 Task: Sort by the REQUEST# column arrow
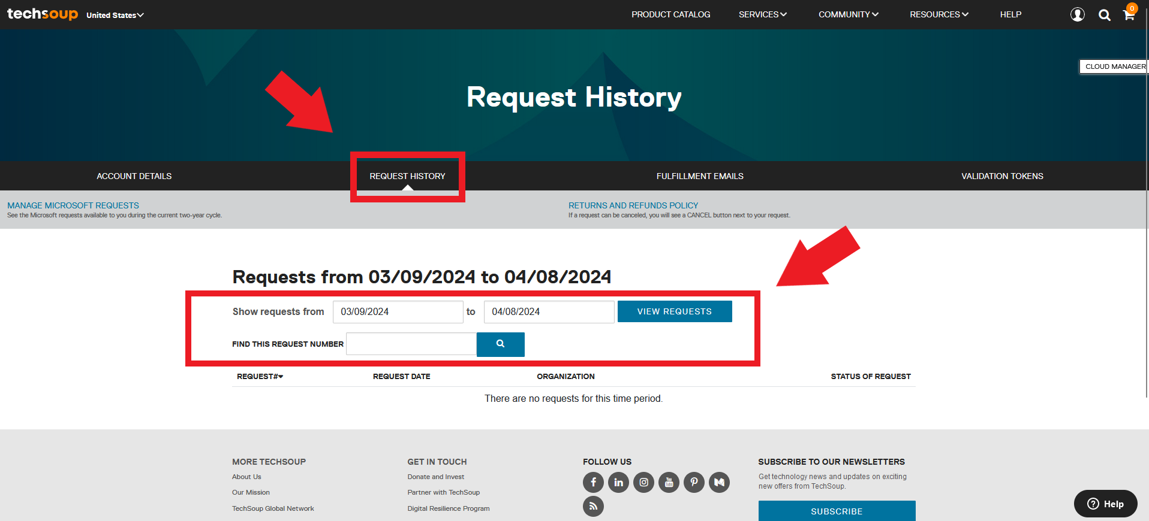(x=281, y=377)
